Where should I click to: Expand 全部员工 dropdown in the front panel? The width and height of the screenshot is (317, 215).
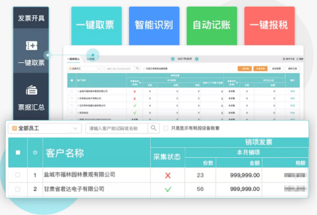[x=45, y=128]
